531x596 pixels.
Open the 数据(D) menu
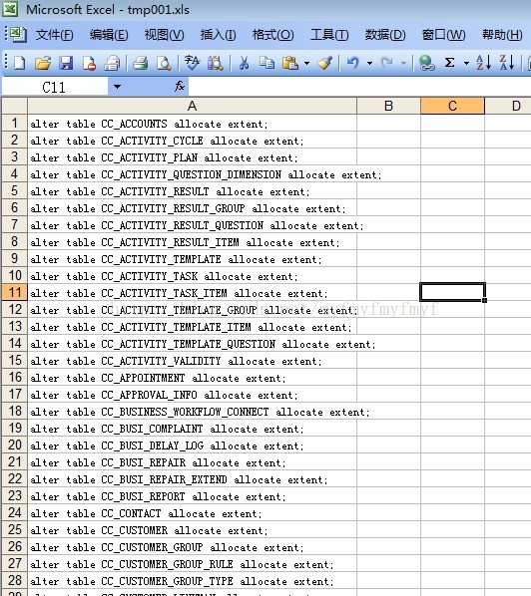(385, 35)
